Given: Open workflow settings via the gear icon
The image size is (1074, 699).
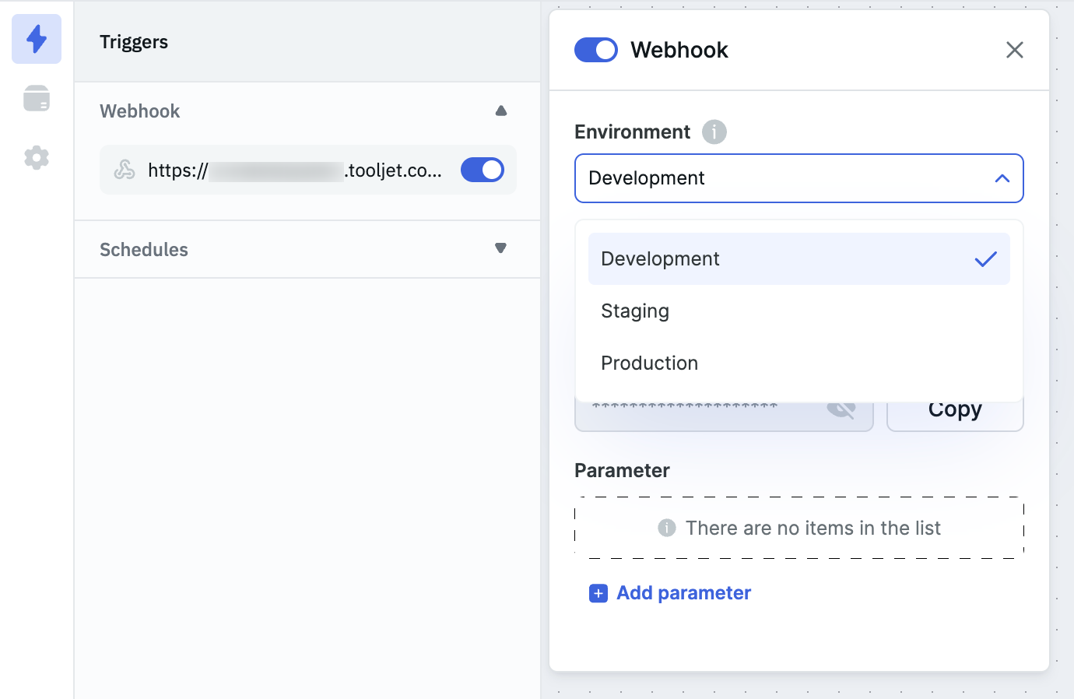Looking at the screenshot, I should (36, 157).
